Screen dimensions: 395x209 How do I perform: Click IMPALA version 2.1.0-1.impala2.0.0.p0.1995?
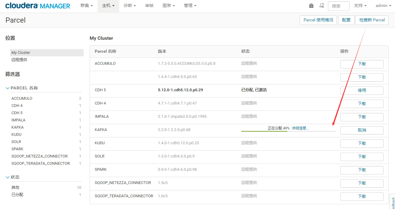tap(182, 117)
